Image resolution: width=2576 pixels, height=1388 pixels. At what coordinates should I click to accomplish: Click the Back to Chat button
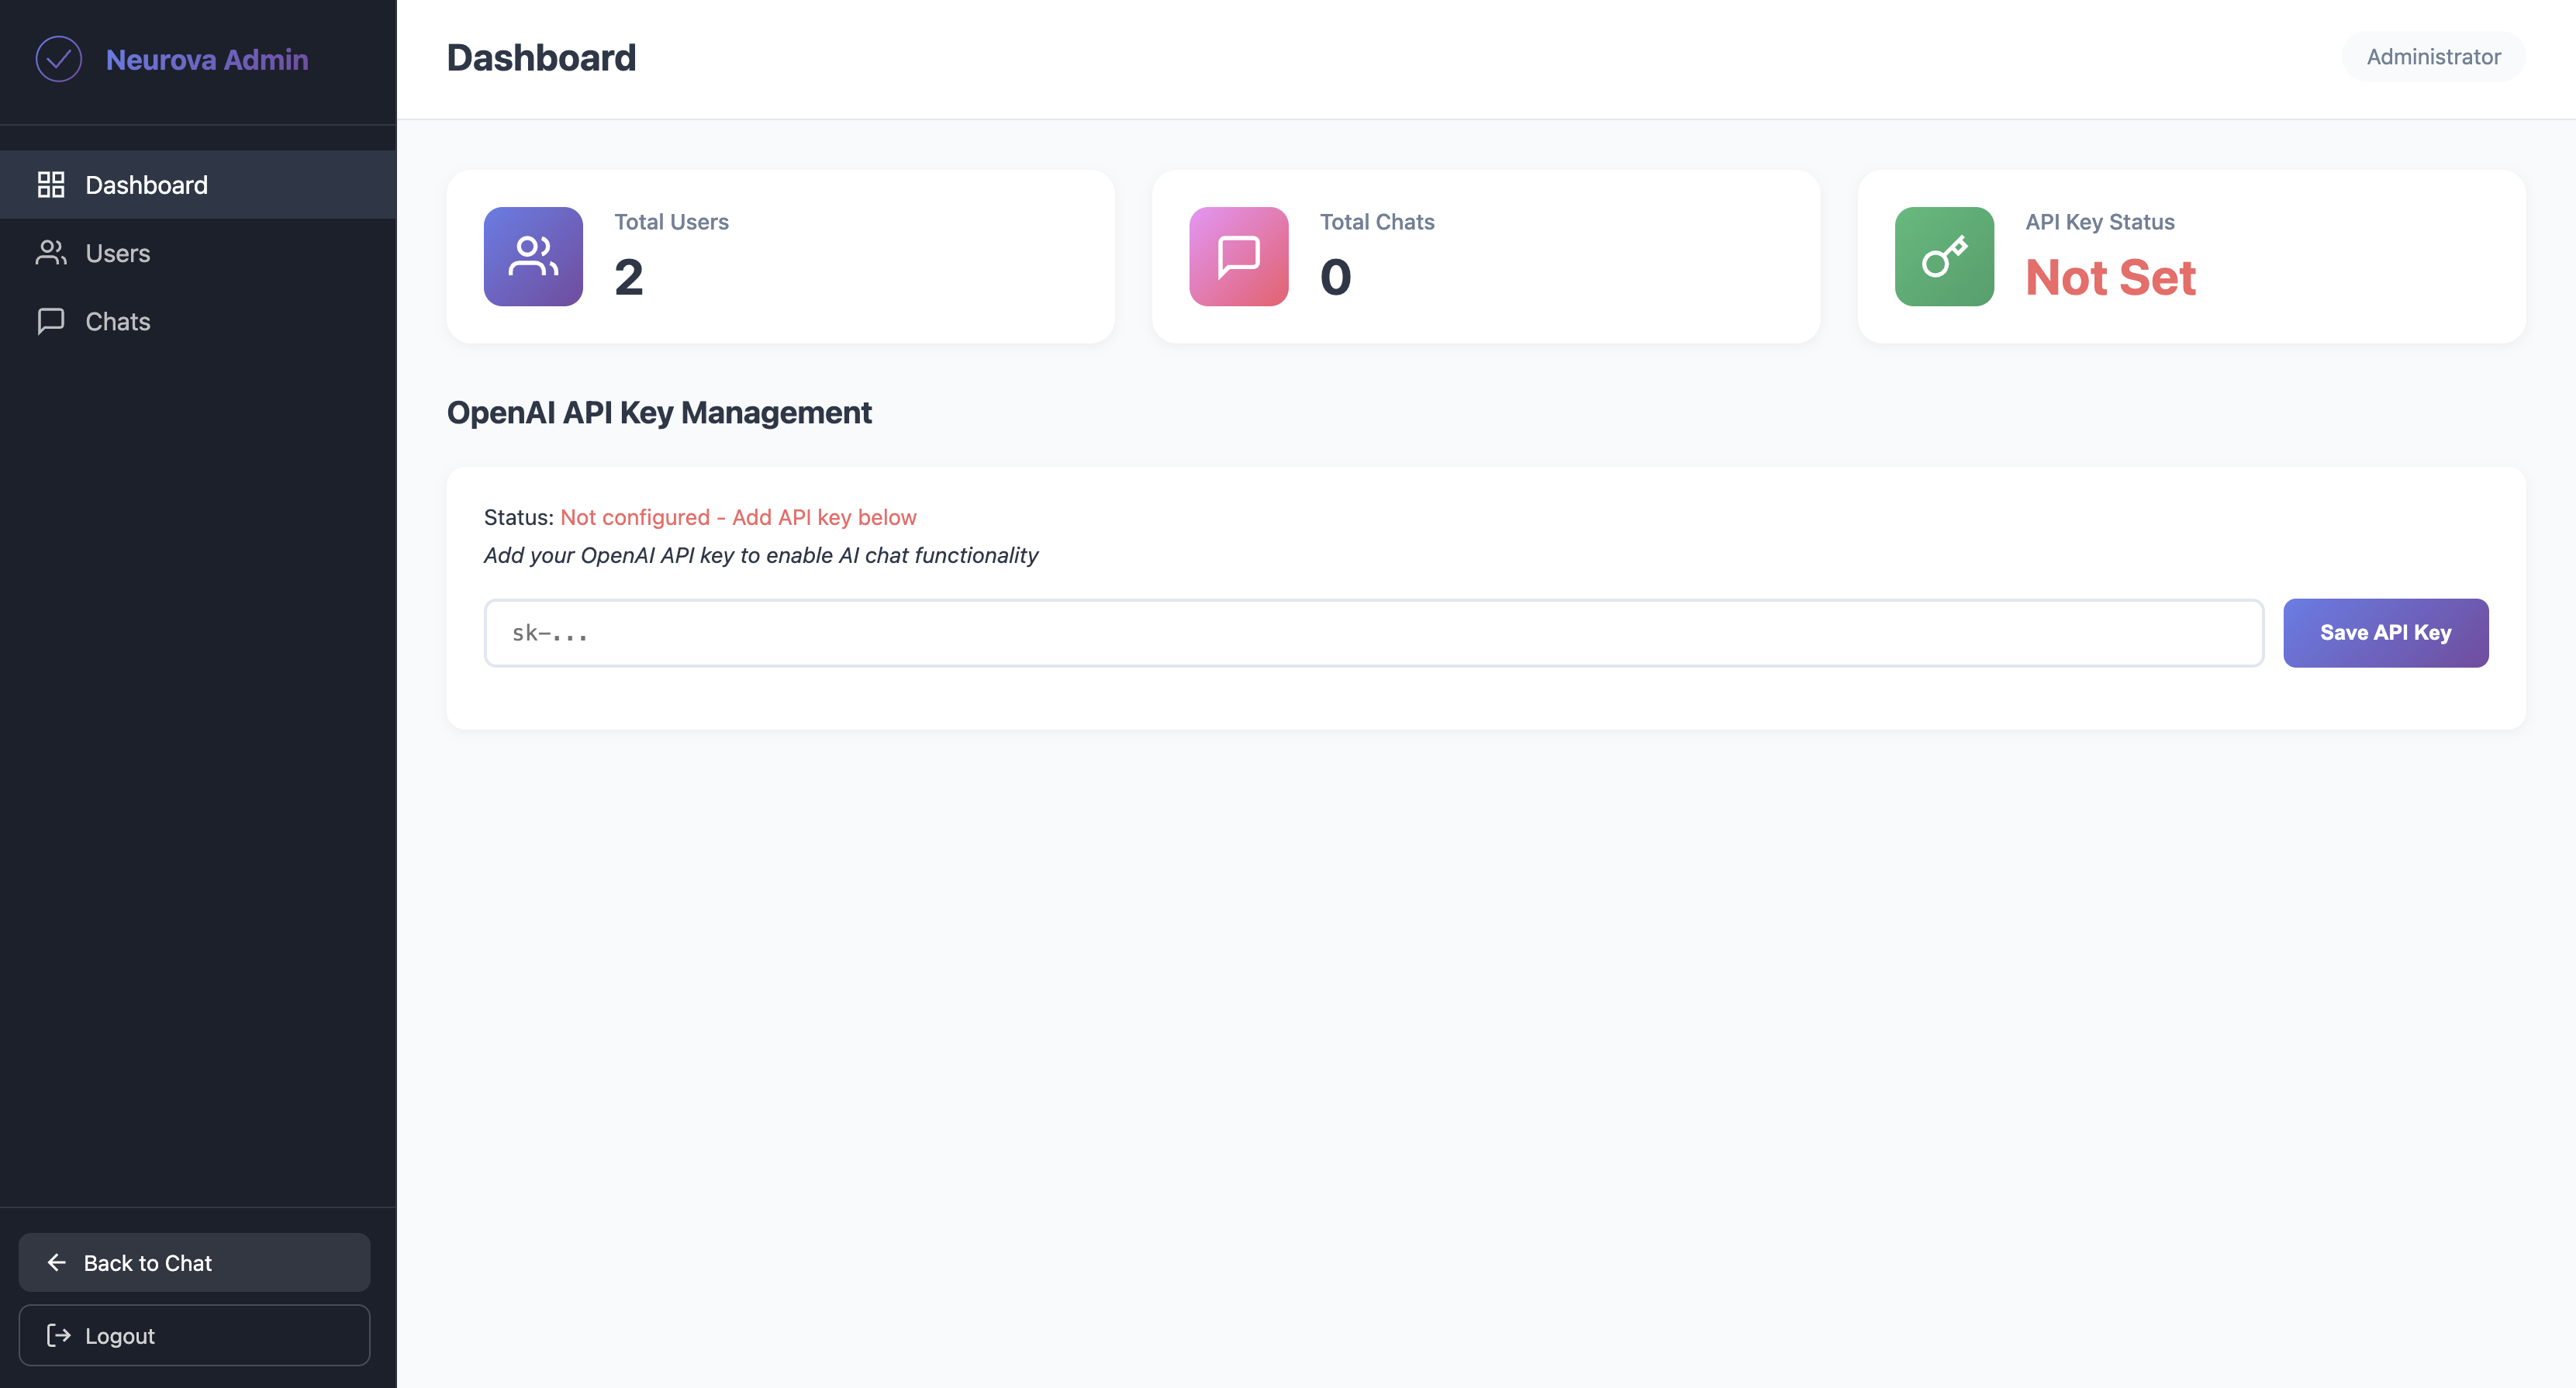[194, 1262]
